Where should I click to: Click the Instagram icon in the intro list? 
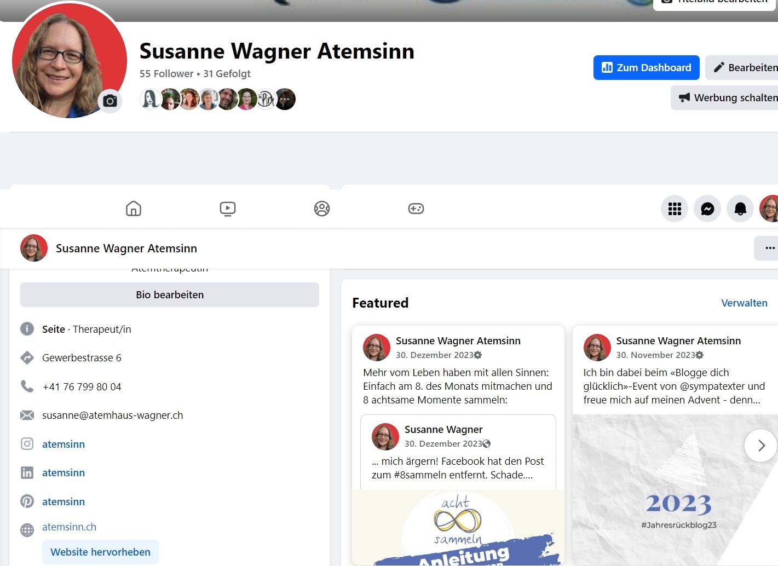[x=27, y=444]
